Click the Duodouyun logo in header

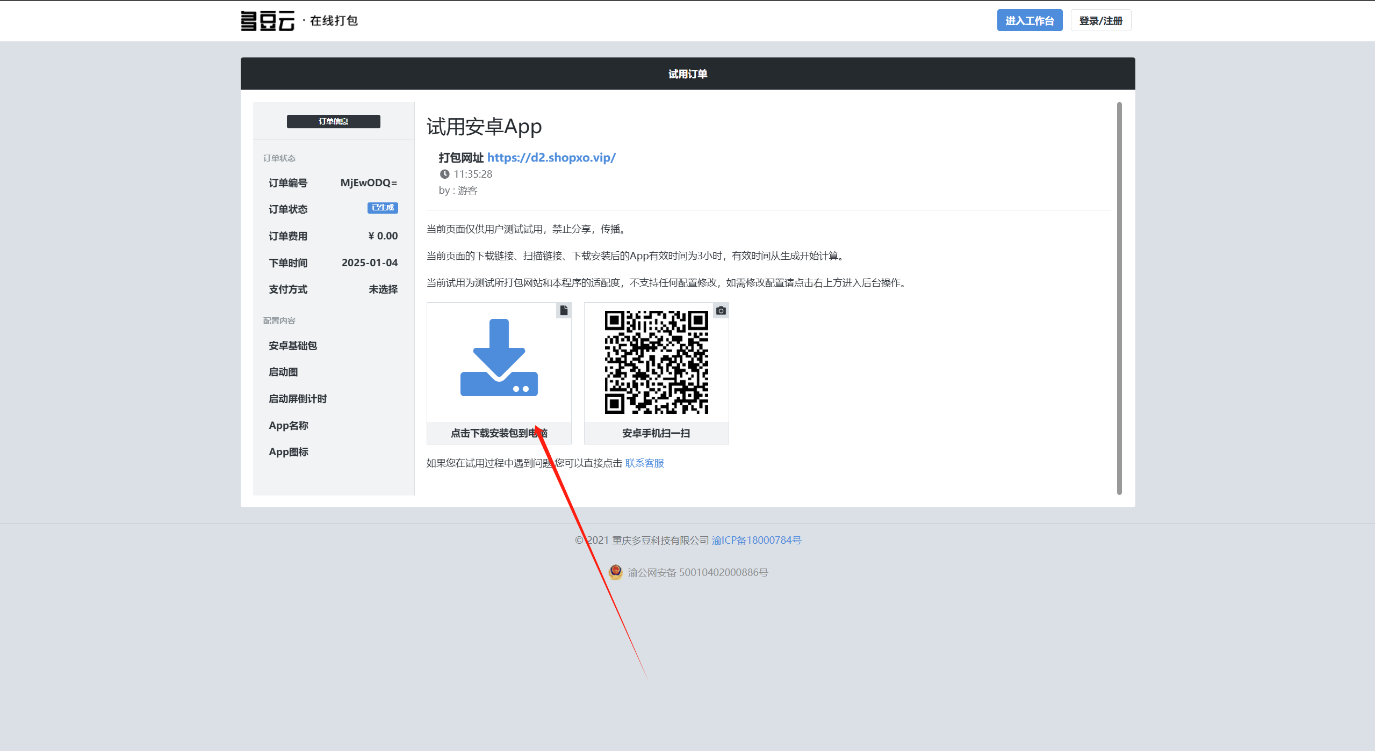268,21
